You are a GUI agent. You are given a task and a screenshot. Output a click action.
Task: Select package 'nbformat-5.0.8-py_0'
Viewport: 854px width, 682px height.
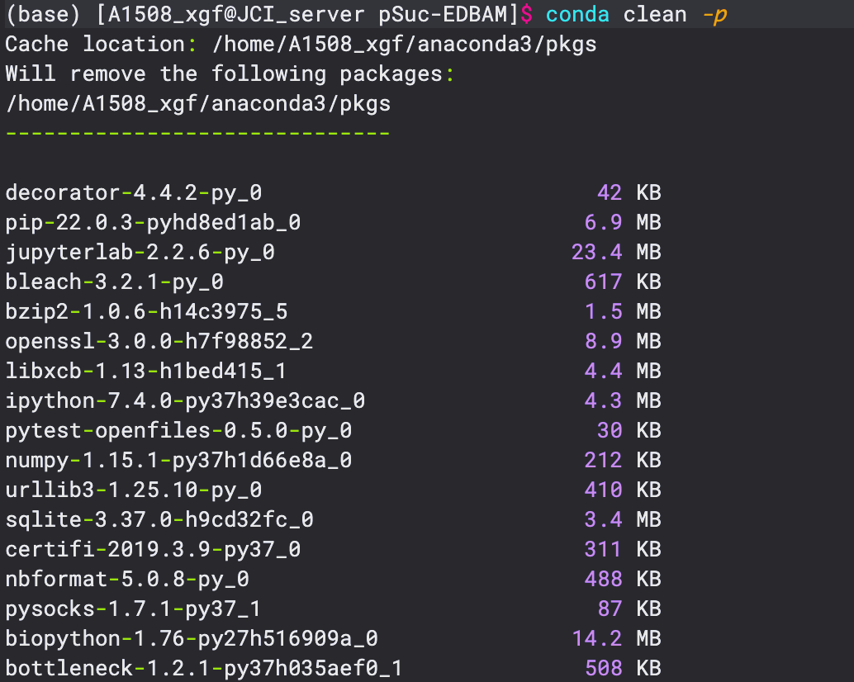[127, 579]
